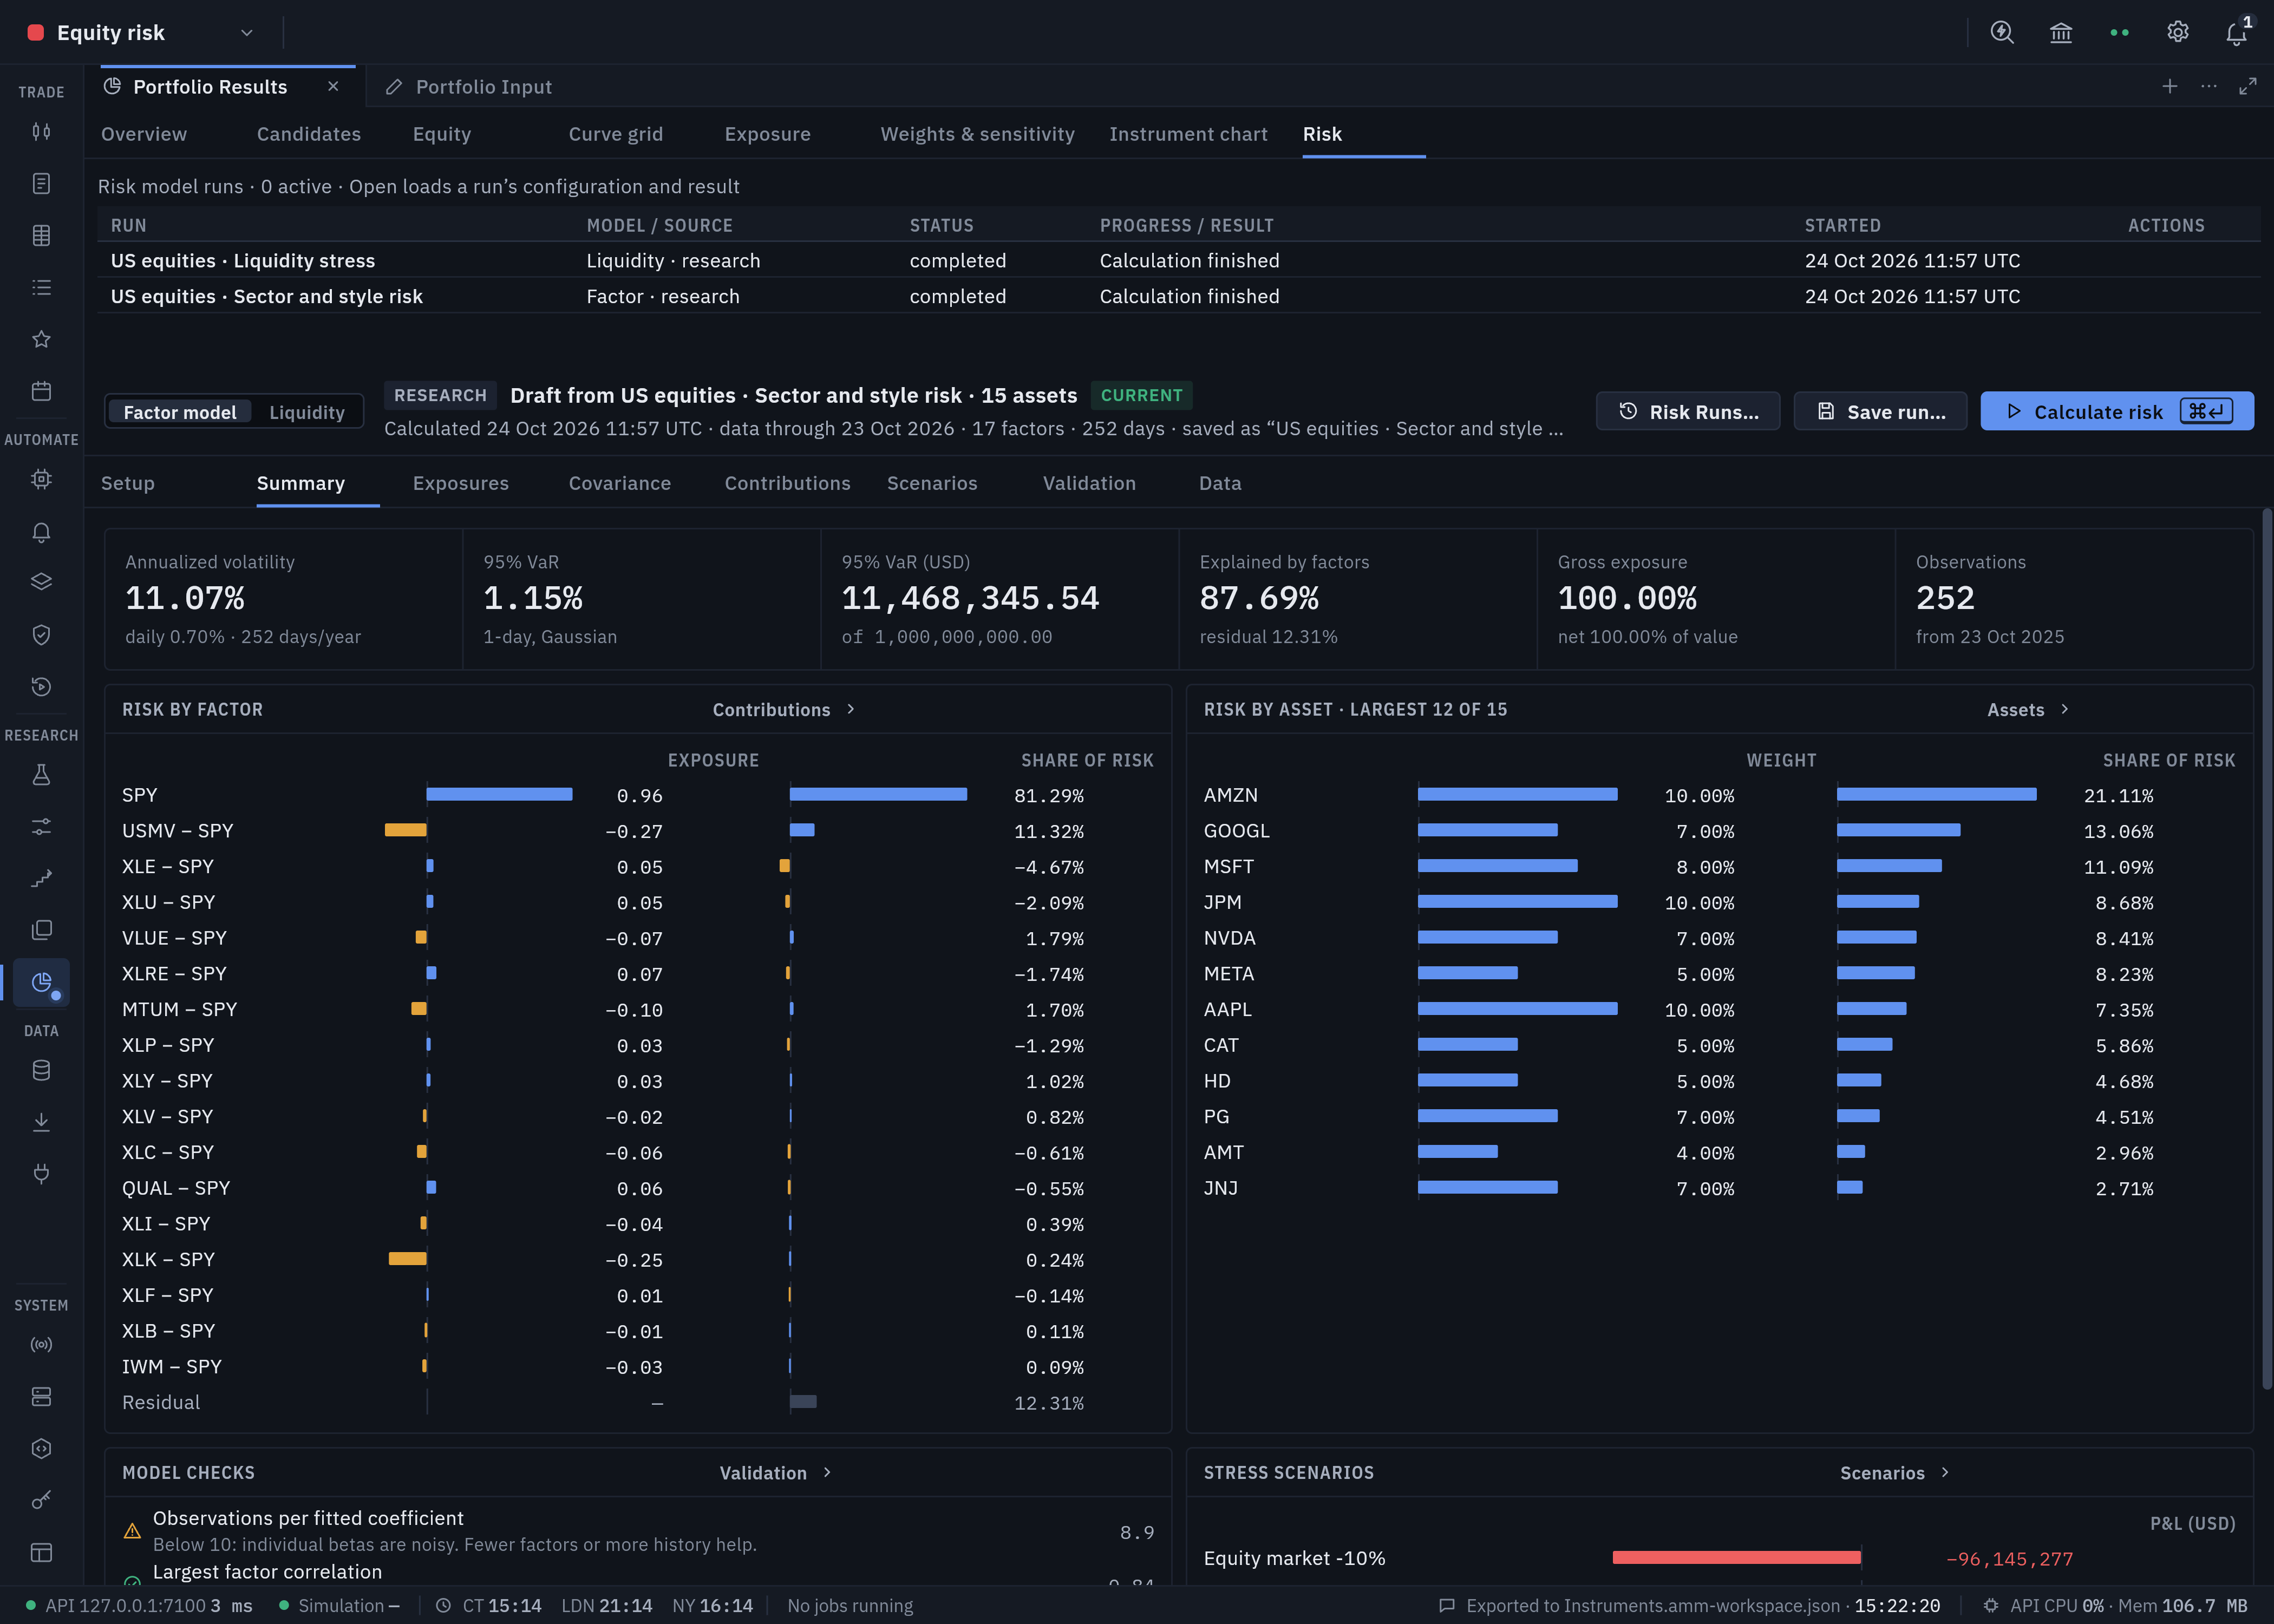Click the Save run... button
Image resolution: width=2274 pixels, height=1624 pixels.
point(1880,412)
